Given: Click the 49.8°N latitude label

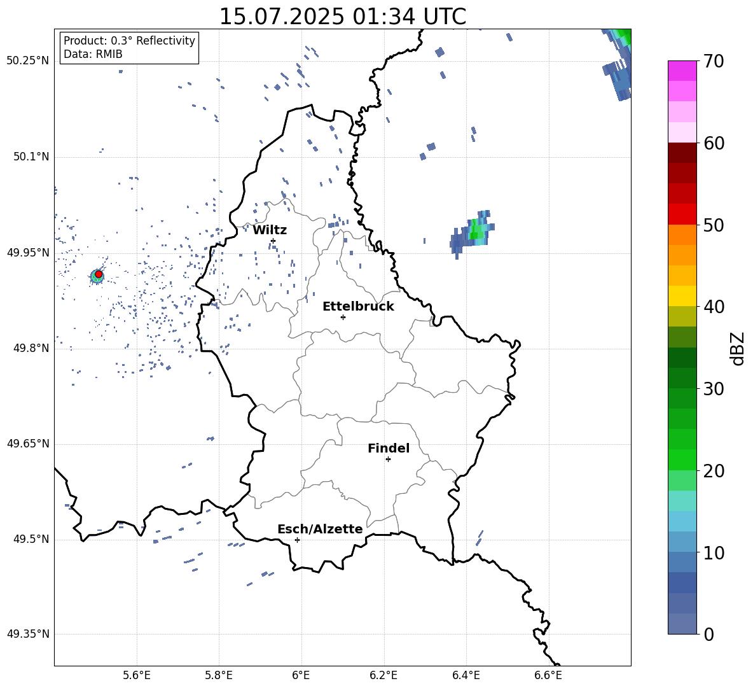Looking at the screenshot, I should pos(31,348).
